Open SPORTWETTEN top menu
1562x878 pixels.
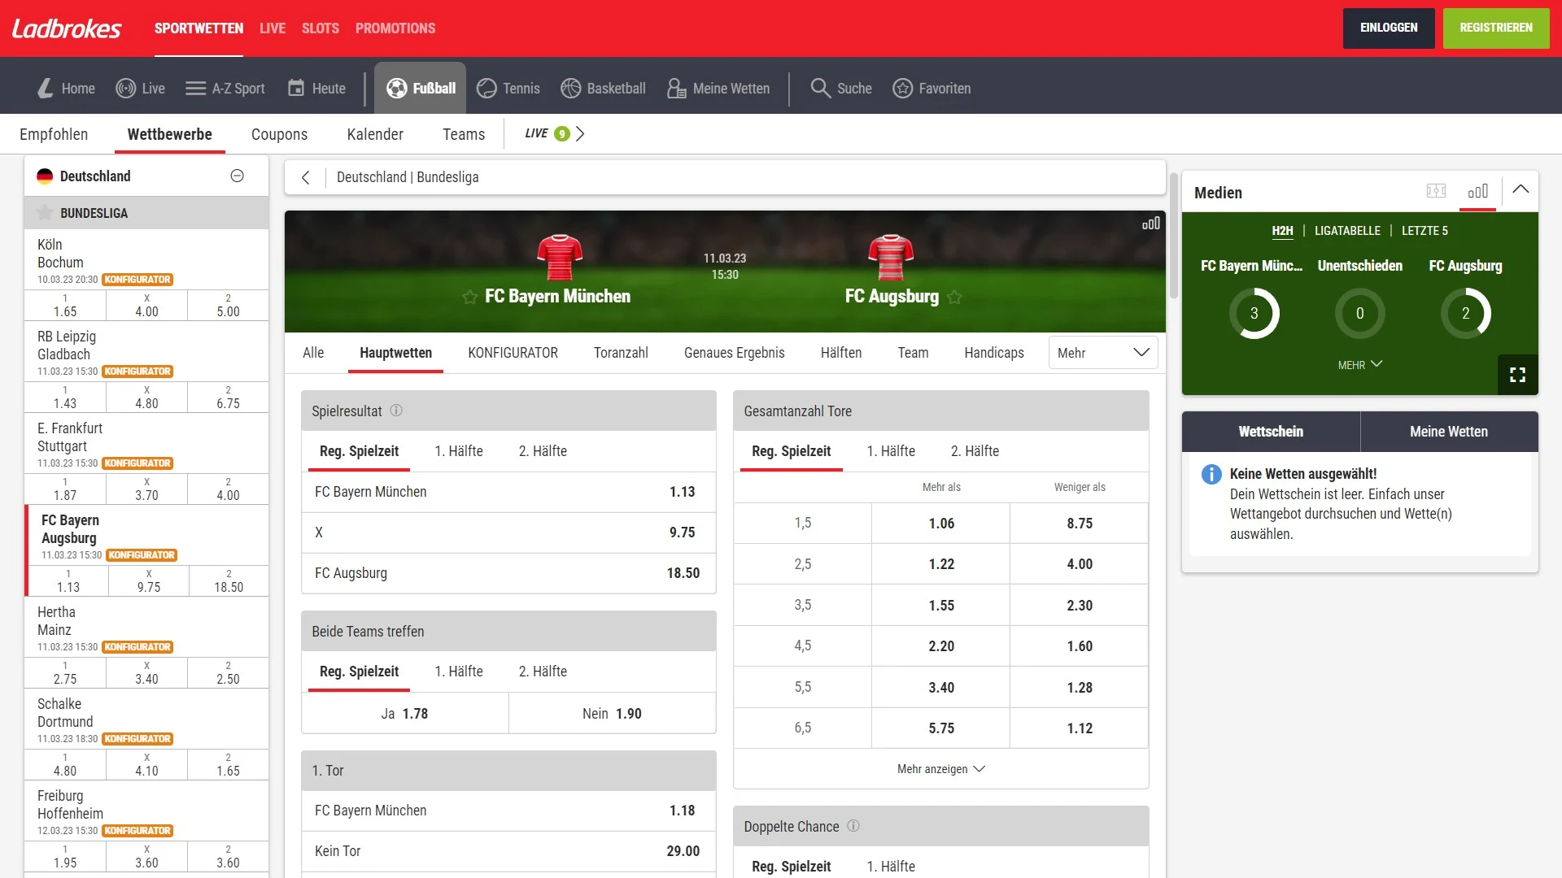[199, 28]
